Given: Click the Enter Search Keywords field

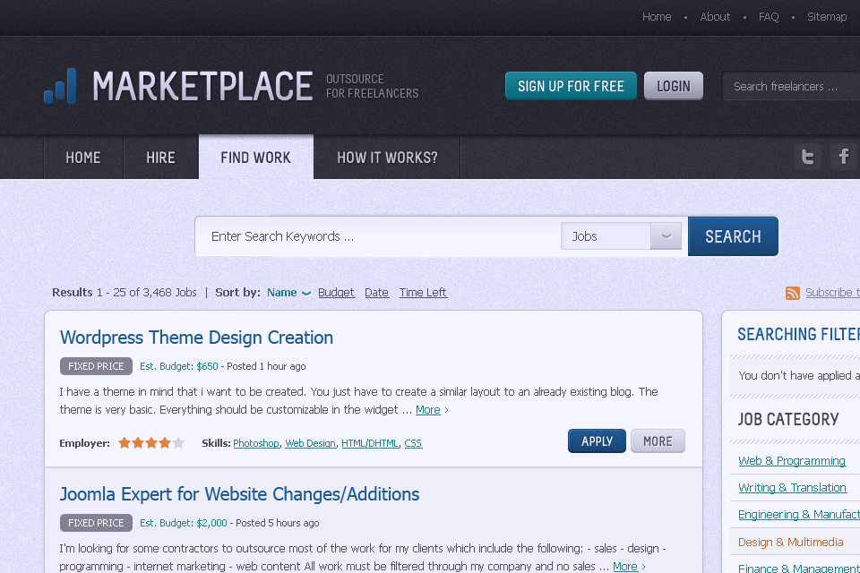Looking at the screenshot, I should click(x=376, y=235).
